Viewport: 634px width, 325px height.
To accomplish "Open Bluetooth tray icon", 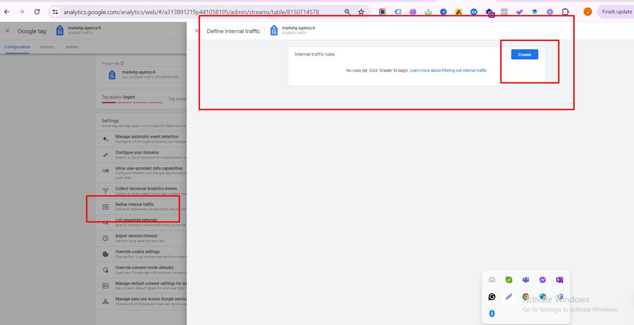I will point(492,313).
